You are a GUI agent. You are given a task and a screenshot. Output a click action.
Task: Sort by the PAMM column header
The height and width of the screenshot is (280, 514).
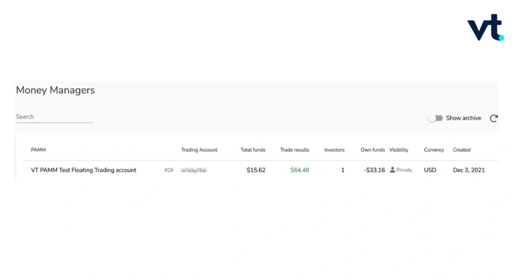point(38,150)
